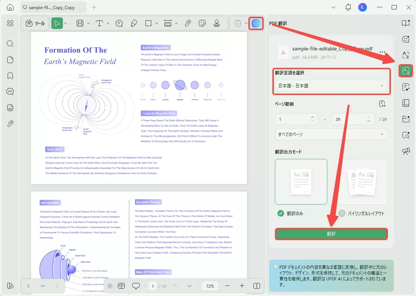Click the 72% zoom level control

click(x=210, y=286)
